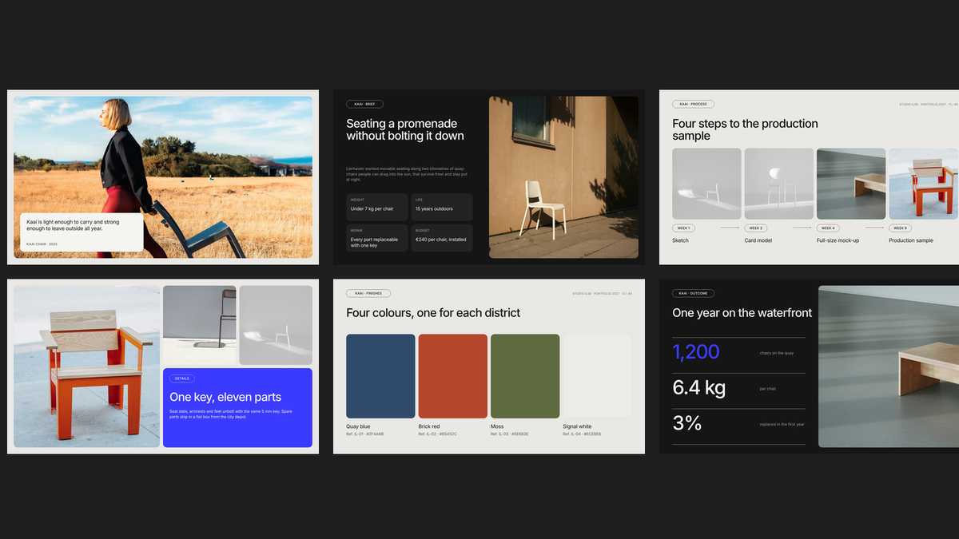Click the heading 'Four colours, one for each district'

point(433,313)
